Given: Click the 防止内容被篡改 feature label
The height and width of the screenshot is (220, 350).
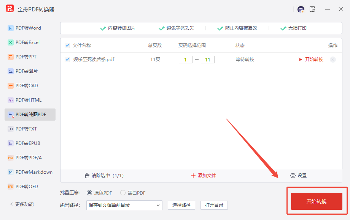Looking at the screenshot, I should click(x=241, y=28).
